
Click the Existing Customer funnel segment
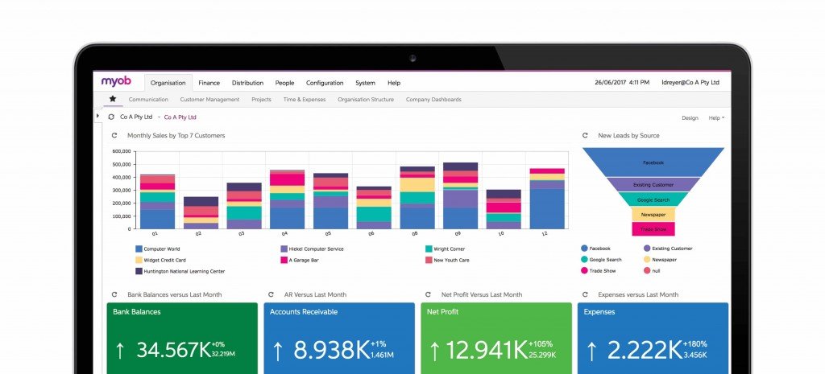click(x=653, y=185)
